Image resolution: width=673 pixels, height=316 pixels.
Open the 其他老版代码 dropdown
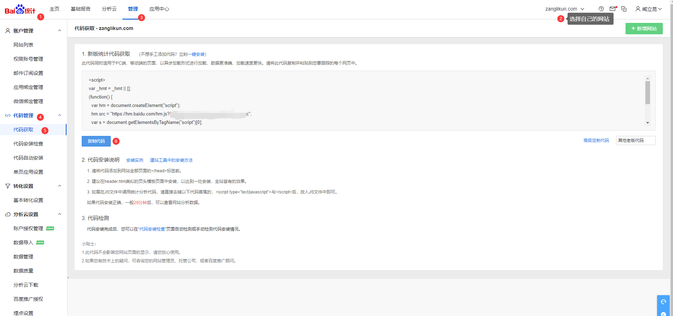click(x=635, y=141)
